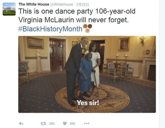Like the tweet with the heart icon
Image resolution: width=165 pixels, height=128 pixels.
tap(65, 124)
